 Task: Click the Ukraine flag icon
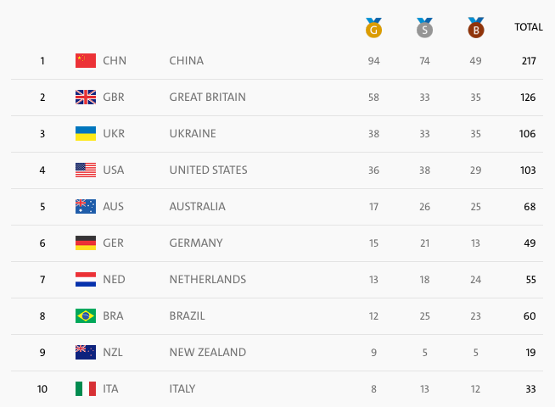[86, 133]
